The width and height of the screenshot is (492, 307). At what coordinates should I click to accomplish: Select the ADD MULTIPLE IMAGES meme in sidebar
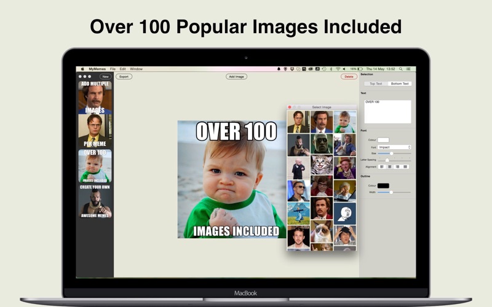pos(95,98)
